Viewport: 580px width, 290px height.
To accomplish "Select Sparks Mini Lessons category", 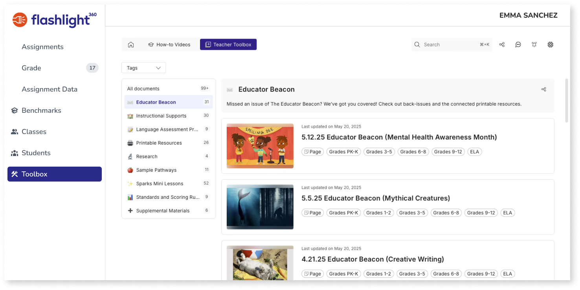I will pyautogui.click(x=169, y=184).
